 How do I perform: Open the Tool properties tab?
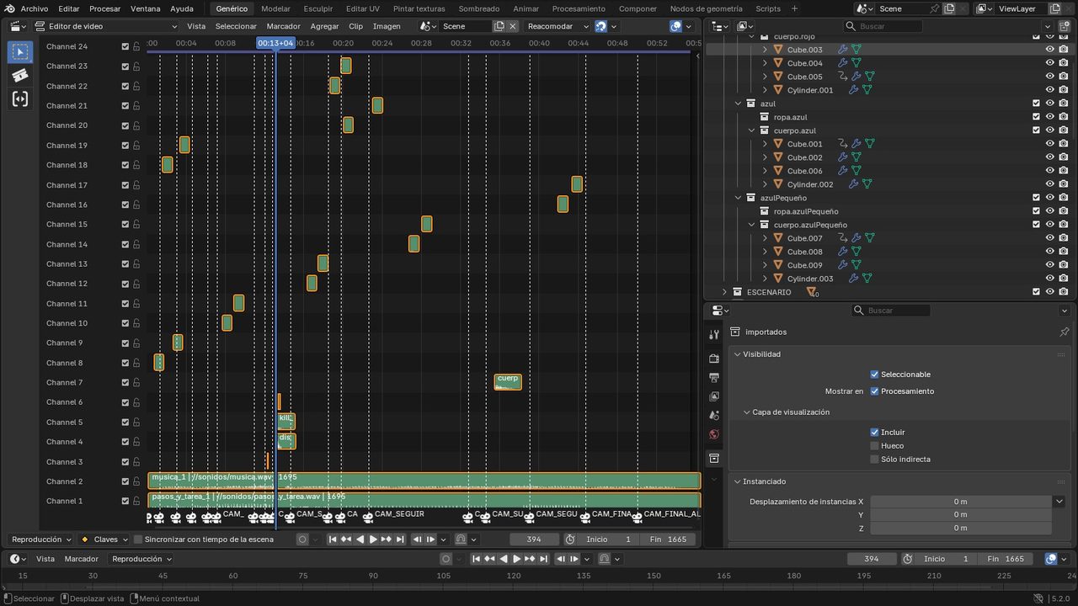[714, 334]
